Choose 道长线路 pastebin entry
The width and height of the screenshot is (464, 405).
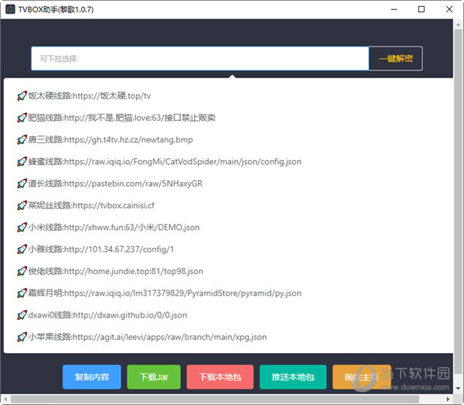[x=228, y=184]
